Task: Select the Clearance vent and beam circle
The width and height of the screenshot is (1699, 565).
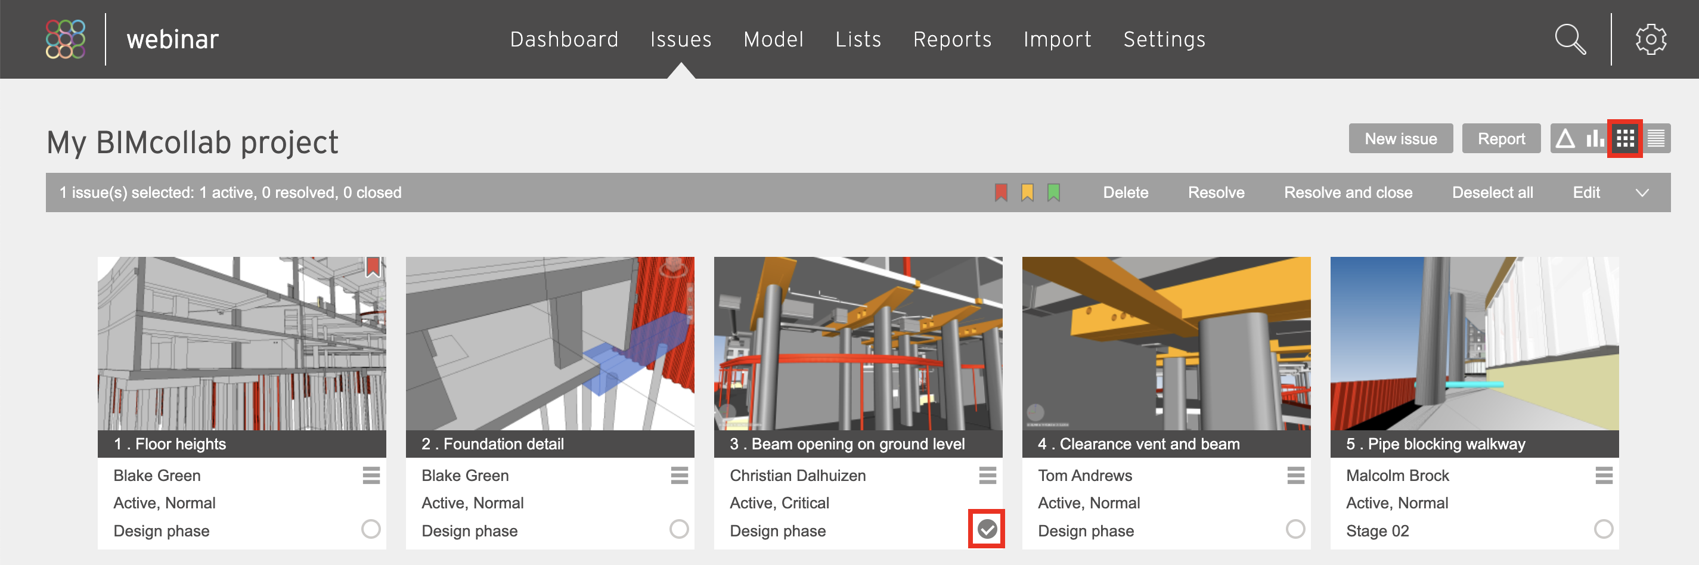Action: point(1295,529)
